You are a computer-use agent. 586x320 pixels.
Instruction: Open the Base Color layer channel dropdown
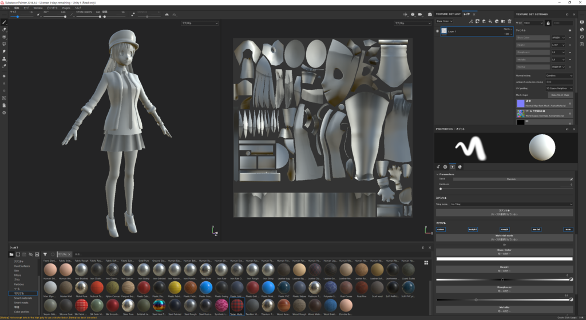(444, 21)
